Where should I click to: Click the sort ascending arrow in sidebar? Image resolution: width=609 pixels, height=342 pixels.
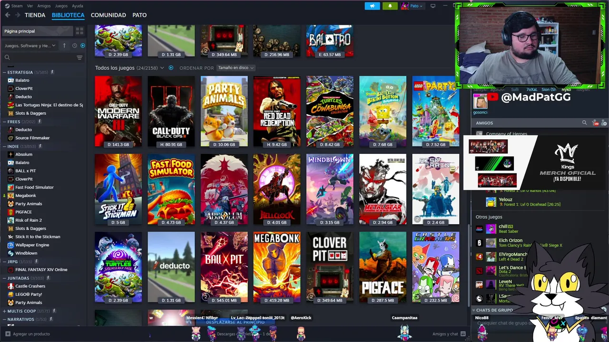(64, 46)
